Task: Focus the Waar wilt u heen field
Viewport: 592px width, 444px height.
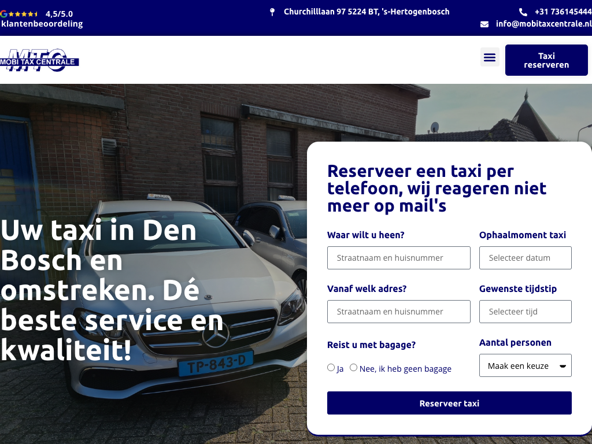Action: click(x=399, y=258)
